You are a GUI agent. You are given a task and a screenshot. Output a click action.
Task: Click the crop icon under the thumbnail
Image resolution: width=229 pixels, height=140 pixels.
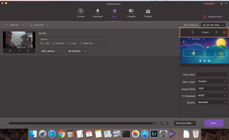[x=19, y=51]
